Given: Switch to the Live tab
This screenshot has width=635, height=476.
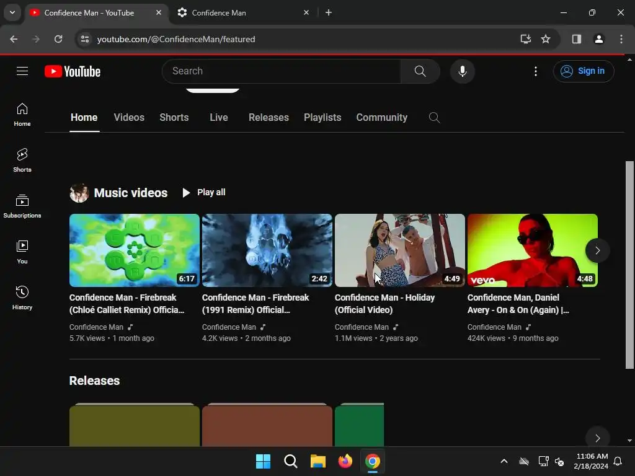Looking at the screenshot, I should tap(219, 117).
